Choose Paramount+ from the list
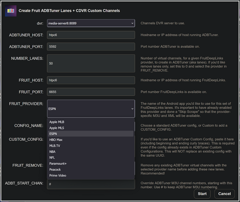Viewport: 240px width, 202px height. [x=91, y=164]
